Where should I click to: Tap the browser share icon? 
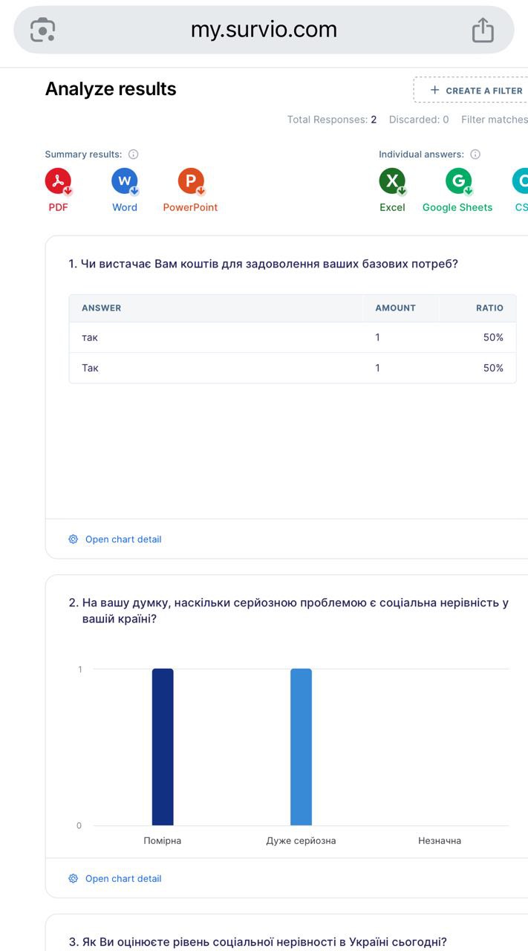[483, 30]
